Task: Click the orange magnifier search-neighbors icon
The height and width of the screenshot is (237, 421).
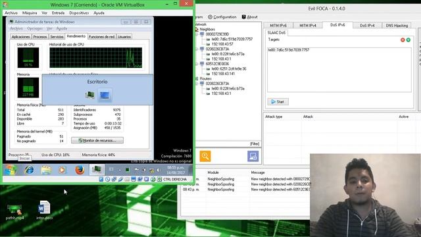Action: pyautogui.click(x=205, y=156)
